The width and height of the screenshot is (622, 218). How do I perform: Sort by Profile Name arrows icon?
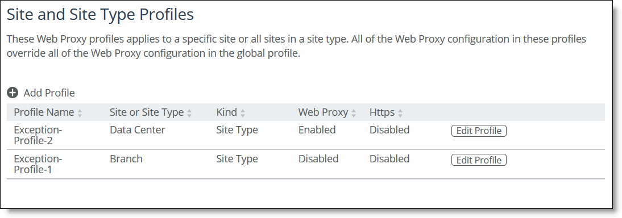(x=80, y=113)
